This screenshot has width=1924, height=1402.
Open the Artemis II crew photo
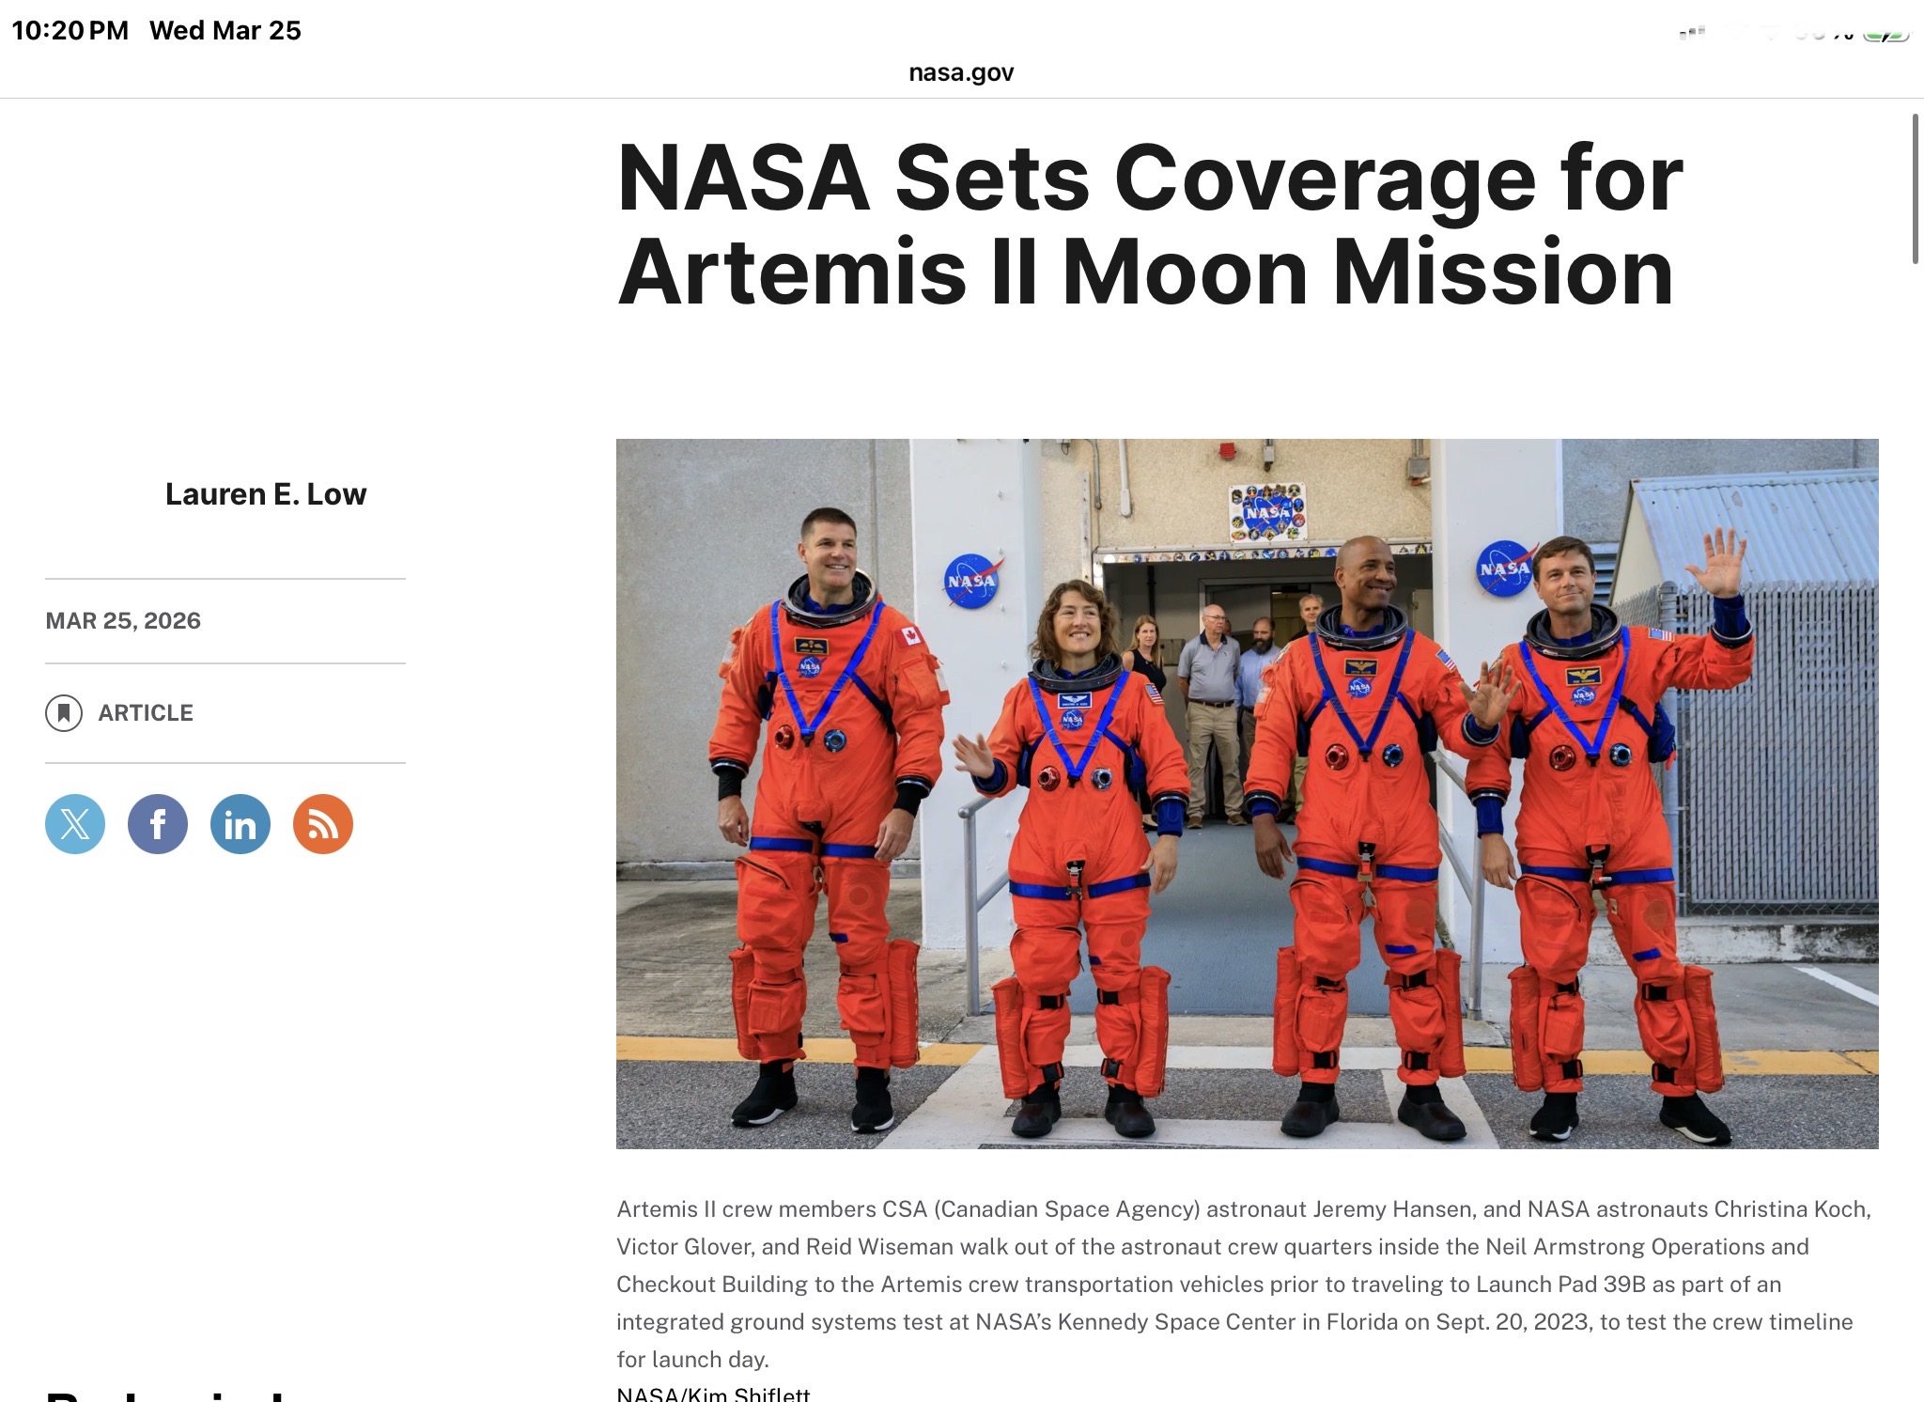coord(1247,793)
